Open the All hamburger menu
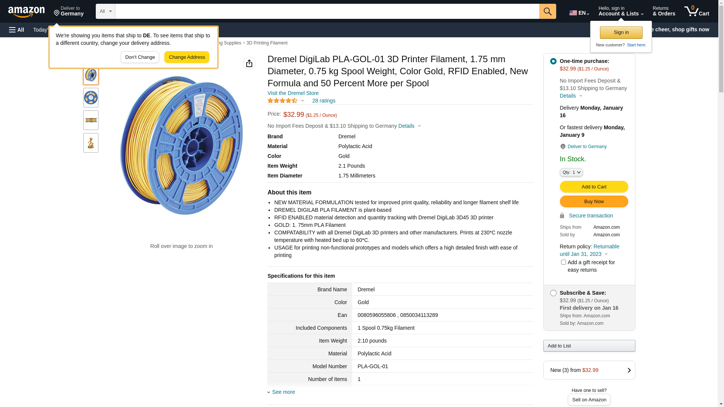Image resolution: width=724 pixels, height=407 pixels. (x=17, y=30)
